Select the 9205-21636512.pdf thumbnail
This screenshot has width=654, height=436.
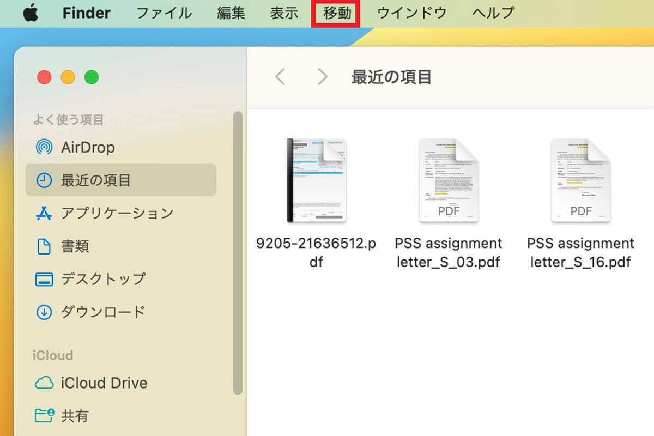pyautogui.click(x=317, y=180)
